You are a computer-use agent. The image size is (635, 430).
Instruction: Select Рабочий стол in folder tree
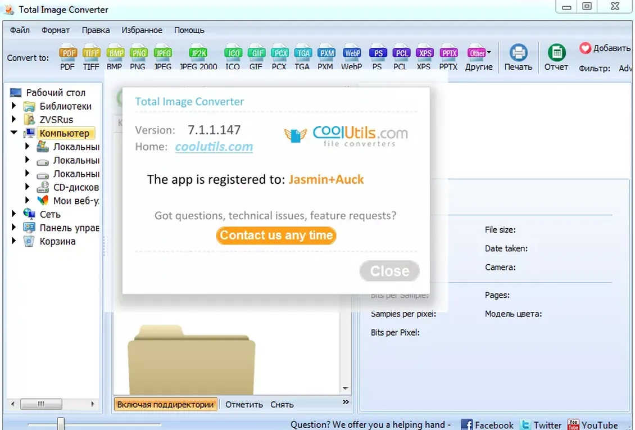point(56,93)
